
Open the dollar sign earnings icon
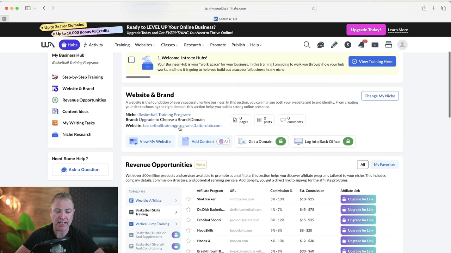point(348,45)
